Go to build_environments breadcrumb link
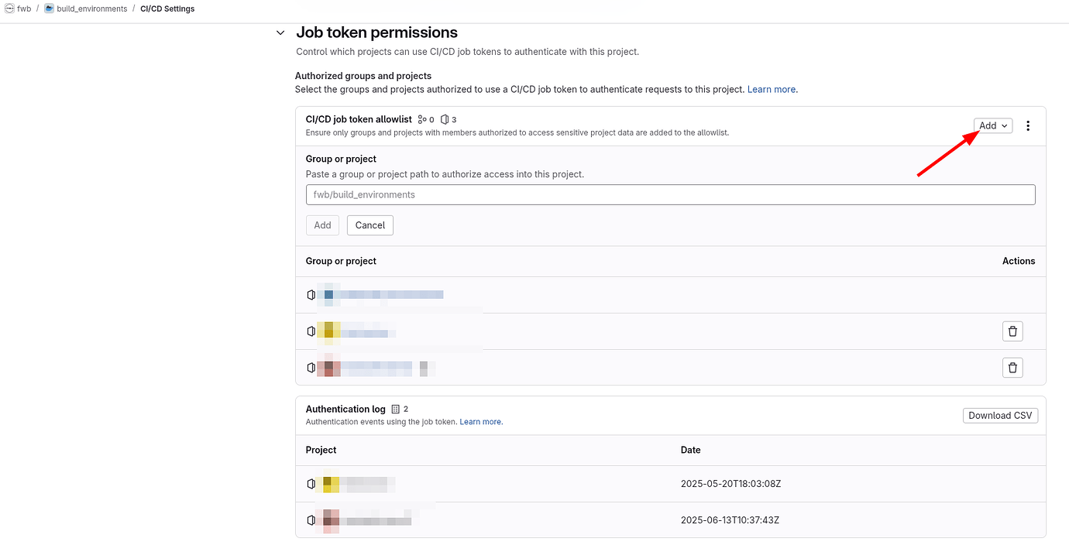The image size is (1069, 545). [x=91, y=9]
